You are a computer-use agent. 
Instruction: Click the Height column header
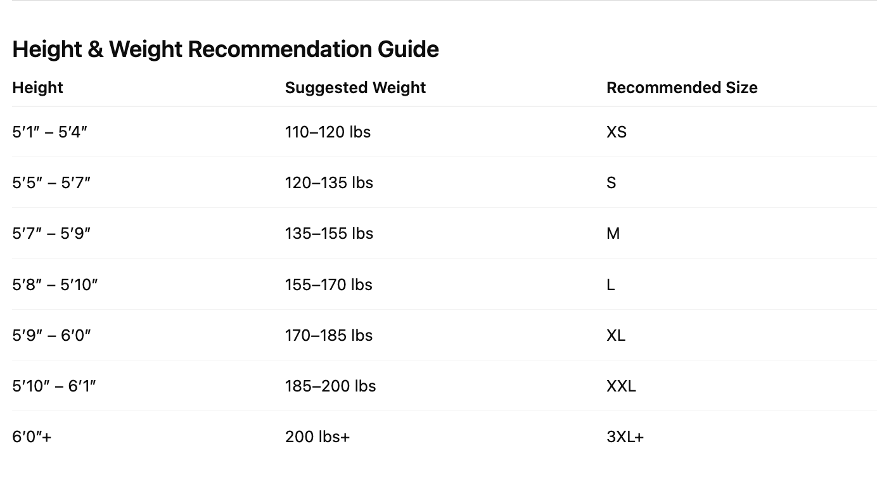point(37,87)
